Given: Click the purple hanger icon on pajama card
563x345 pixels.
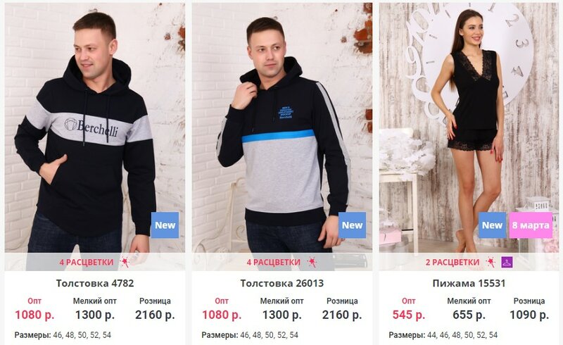Looking at the screenshot, I should (x=507, y=263).
